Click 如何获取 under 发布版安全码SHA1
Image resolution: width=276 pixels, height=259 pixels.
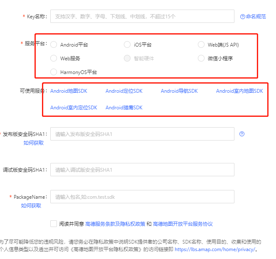33,143
